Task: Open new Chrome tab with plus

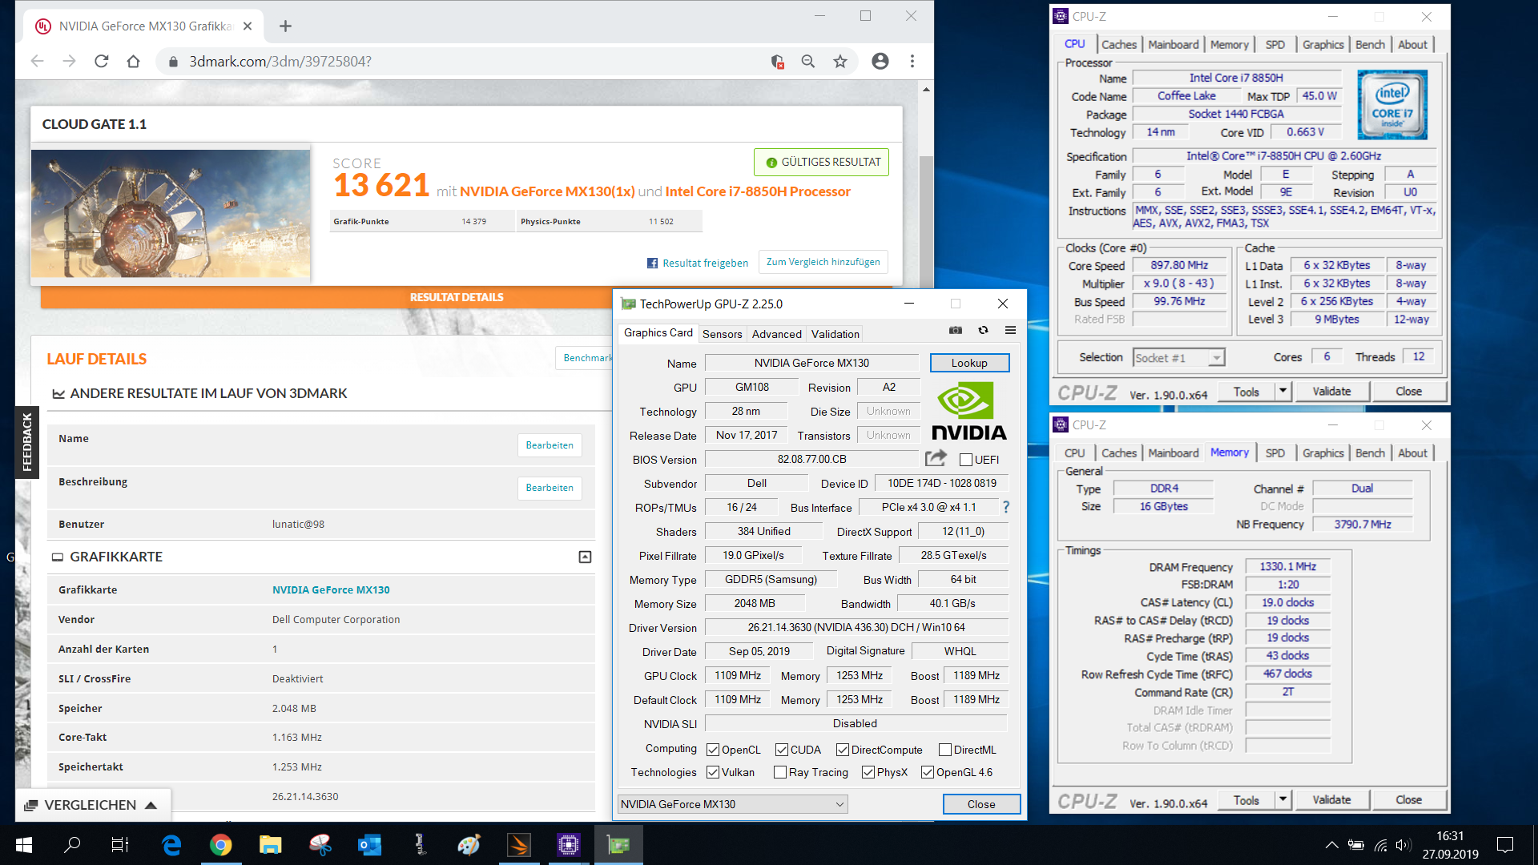Action: point(285,26)
